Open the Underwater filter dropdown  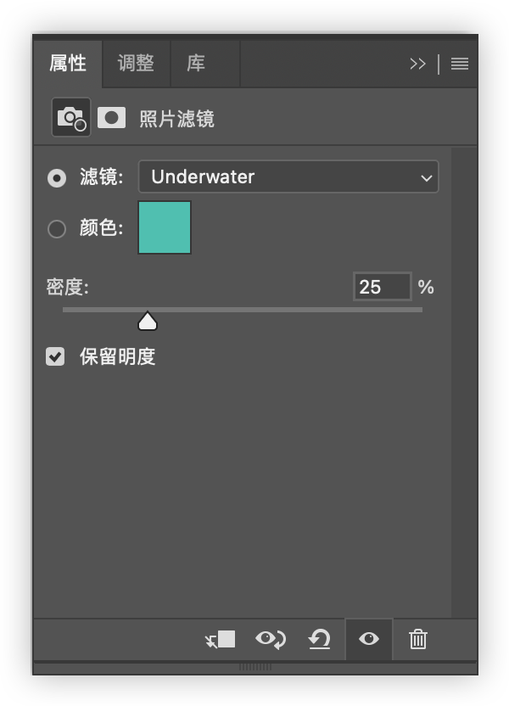coord(288,176)
